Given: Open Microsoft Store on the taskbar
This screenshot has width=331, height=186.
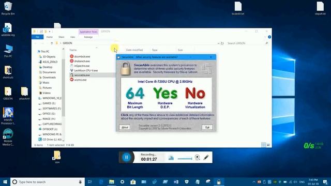Looking at the screenshot, I should coord(133,182).
